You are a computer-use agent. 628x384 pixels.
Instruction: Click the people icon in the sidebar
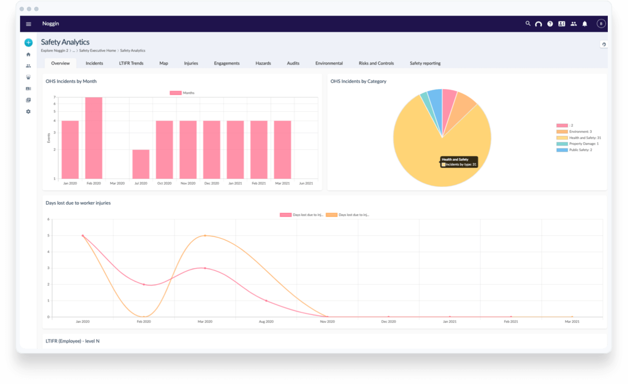28,66
